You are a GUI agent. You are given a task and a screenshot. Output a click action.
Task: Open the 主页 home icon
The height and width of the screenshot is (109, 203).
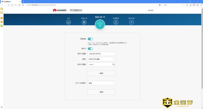tap(68, 22)
